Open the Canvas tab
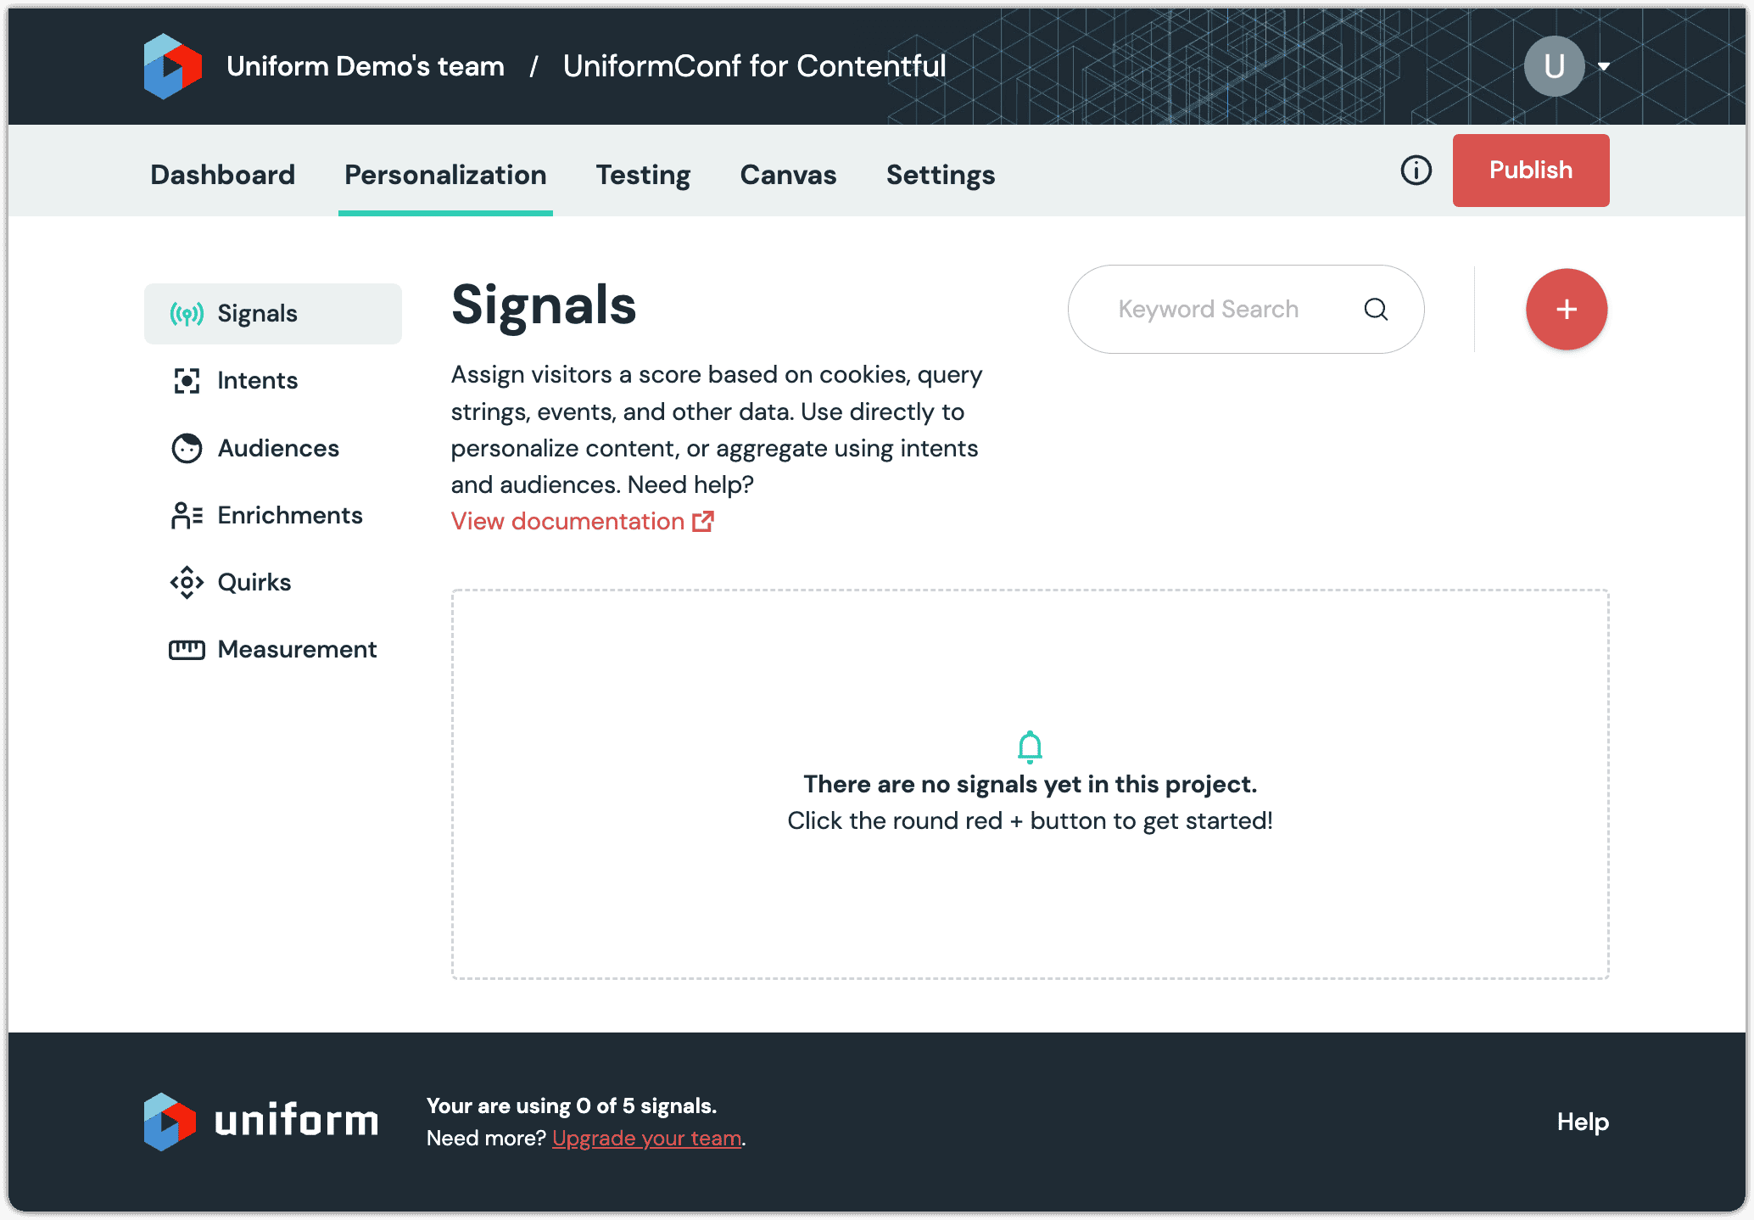 click(x=788, y=175)
